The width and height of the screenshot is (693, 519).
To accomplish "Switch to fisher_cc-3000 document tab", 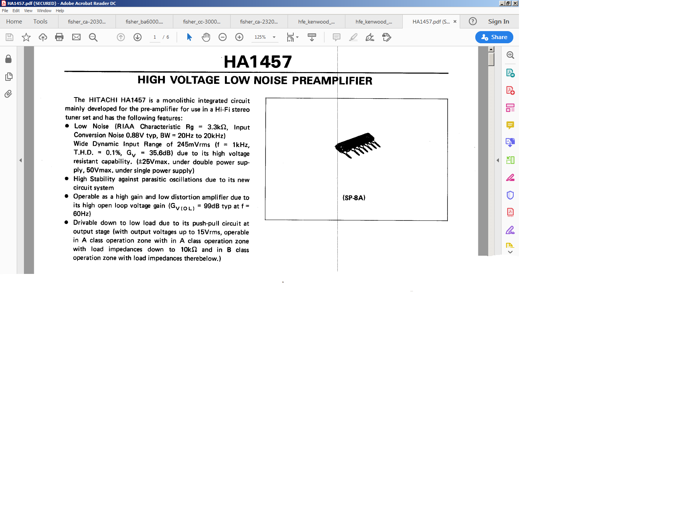I will pos(202,22).
